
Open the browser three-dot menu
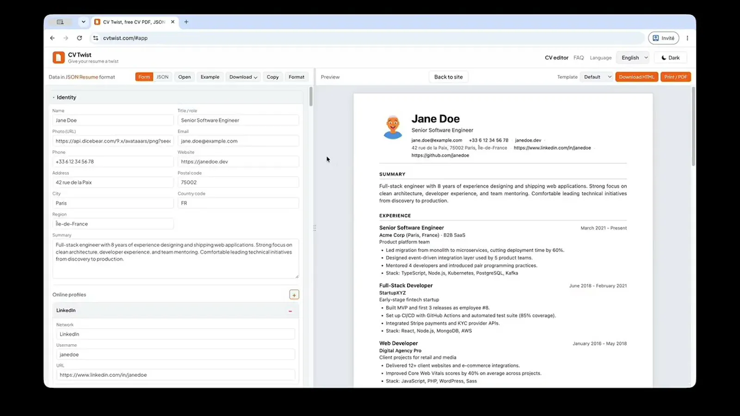[x=687, y=38]
